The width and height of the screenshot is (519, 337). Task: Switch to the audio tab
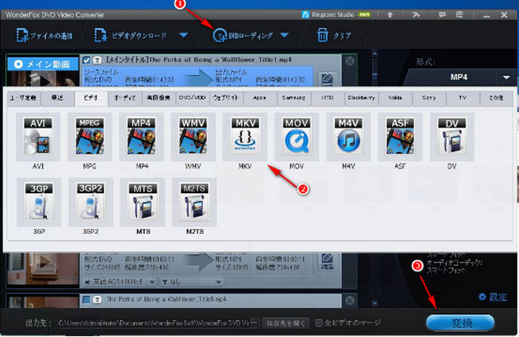point(125,98)
